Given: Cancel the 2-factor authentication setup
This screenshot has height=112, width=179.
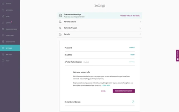Looking at the screenshot, I should tap(103, 91).
